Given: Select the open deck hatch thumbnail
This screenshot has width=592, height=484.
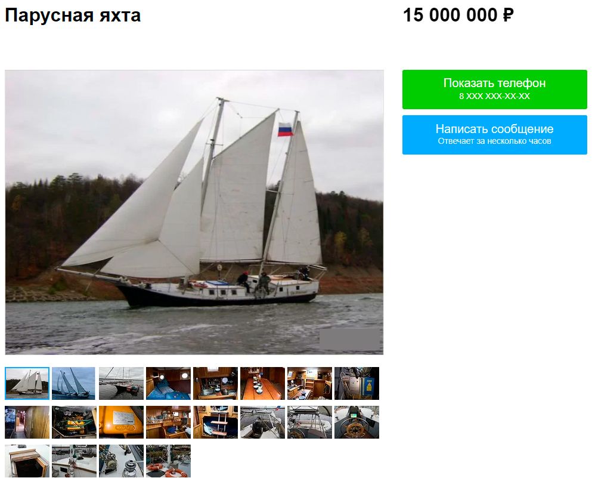Looking at the screenshot, I should pyautogui.click(x=27, y=461).
